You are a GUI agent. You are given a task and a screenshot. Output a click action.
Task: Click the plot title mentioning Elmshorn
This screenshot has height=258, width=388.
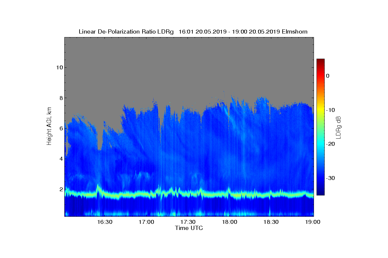tap(193, 32)
